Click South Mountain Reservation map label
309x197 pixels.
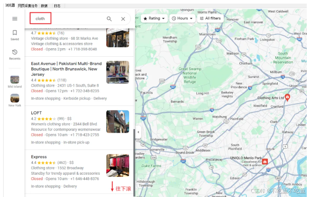click(x=283, y=58)
